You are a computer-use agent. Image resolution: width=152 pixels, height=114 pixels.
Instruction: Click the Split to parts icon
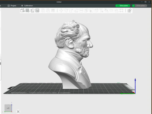[x=48, y=10]
